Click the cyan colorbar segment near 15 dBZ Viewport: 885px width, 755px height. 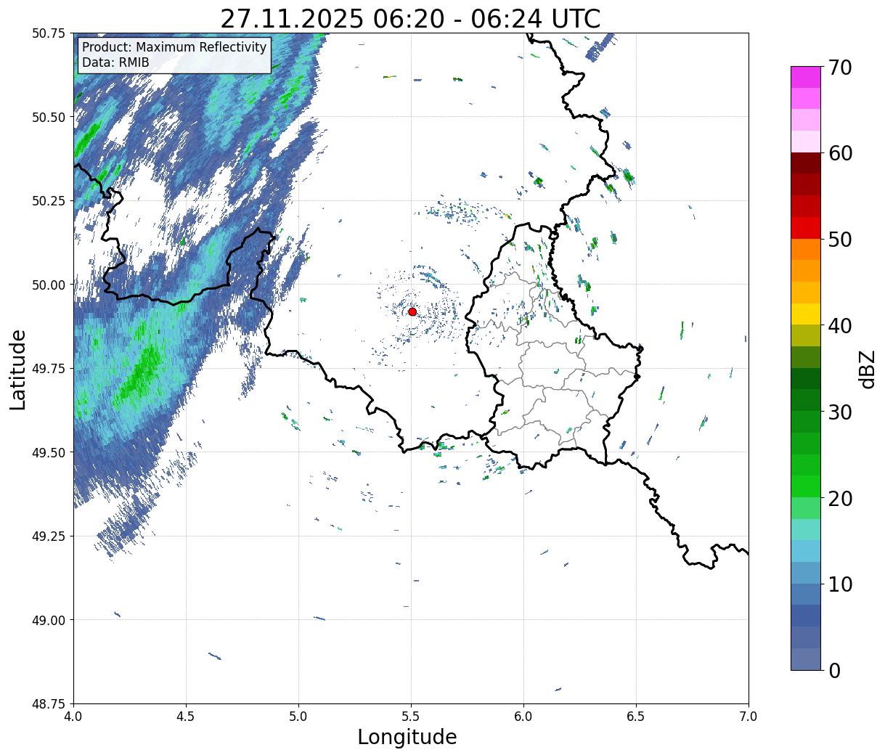point(806,552)
